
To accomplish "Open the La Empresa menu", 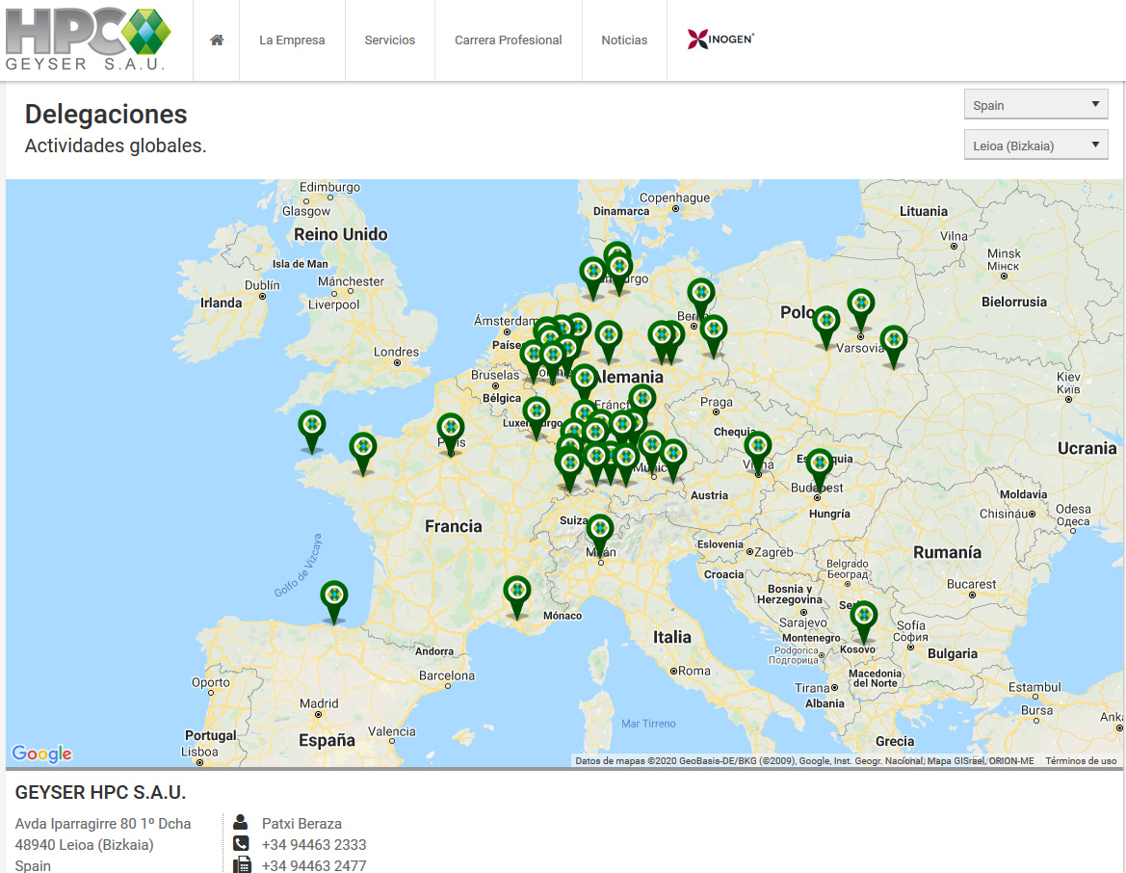I will click(x=292, y=40).
